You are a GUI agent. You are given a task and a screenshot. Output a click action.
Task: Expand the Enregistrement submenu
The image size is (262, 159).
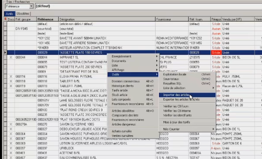tap(133, 56)
